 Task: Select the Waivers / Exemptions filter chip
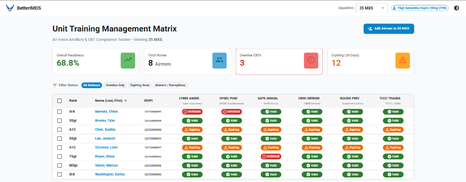tap(170, 85)
